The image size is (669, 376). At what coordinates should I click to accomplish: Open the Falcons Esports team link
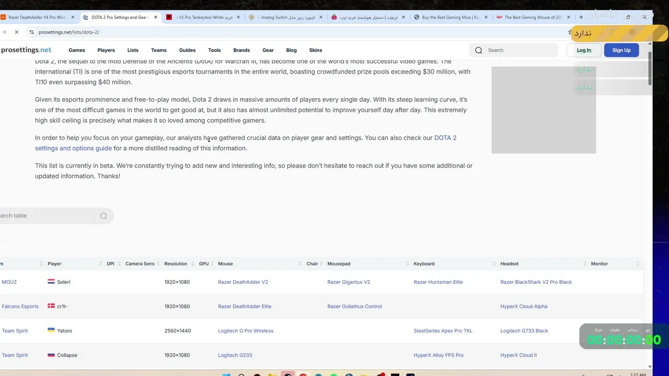tap(20, 307)
